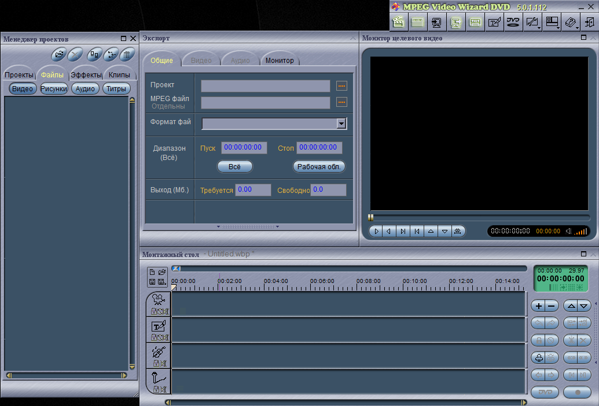Click the open folder icon in project manager
The image size is (599, 406).
click(58, 55)
